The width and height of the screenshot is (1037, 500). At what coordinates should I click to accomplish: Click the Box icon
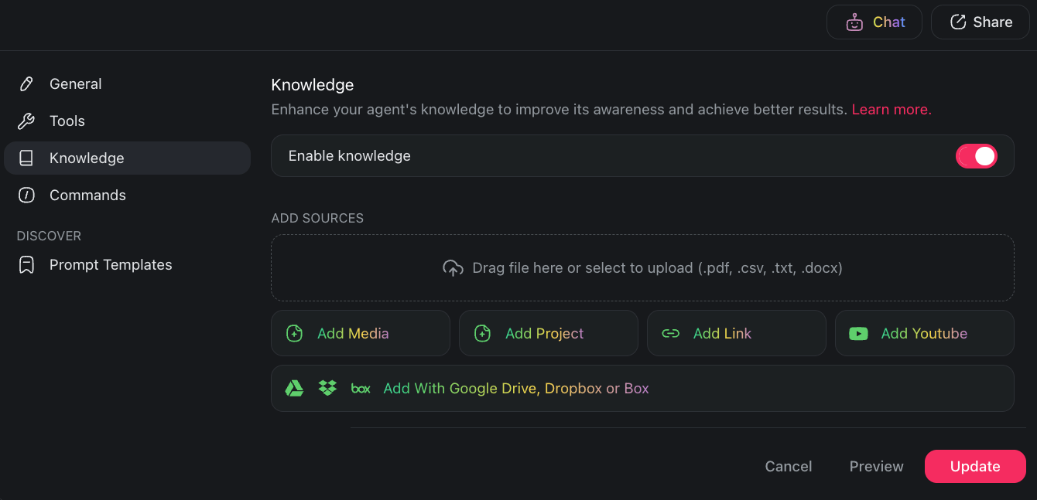tap(361, 388)
